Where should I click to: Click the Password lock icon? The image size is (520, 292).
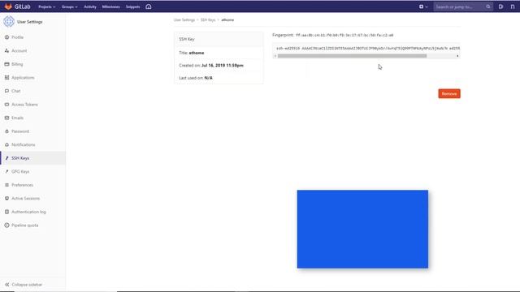point(6,131)
